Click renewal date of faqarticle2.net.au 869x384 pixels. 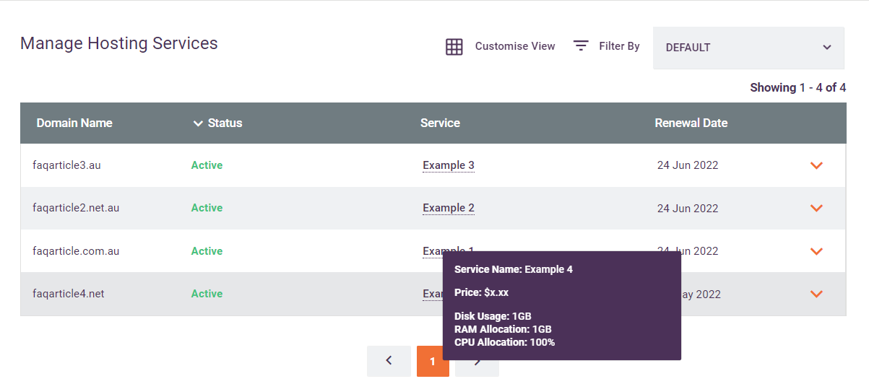(688, 209)
